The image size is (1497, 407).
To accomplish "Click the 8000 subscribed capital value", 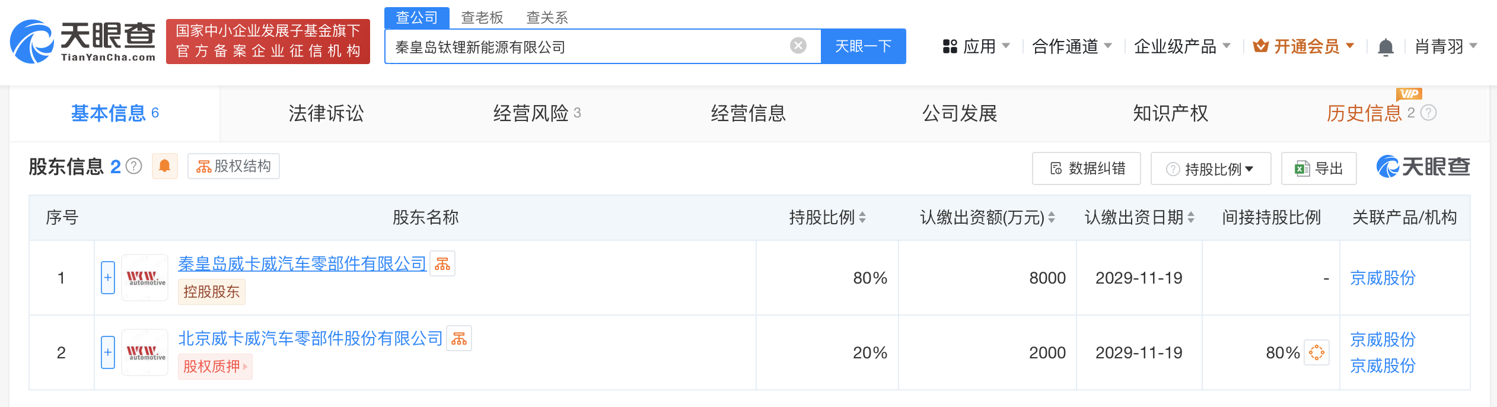I will click(x=1047, y=278).
